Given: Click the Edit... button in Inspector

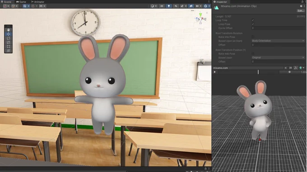Looking at the screenshot, I should click(301, 11).
